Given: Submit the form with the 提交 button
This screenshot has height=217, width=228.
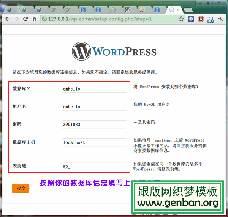Looking at the screenshot, I should pos(21,189).
